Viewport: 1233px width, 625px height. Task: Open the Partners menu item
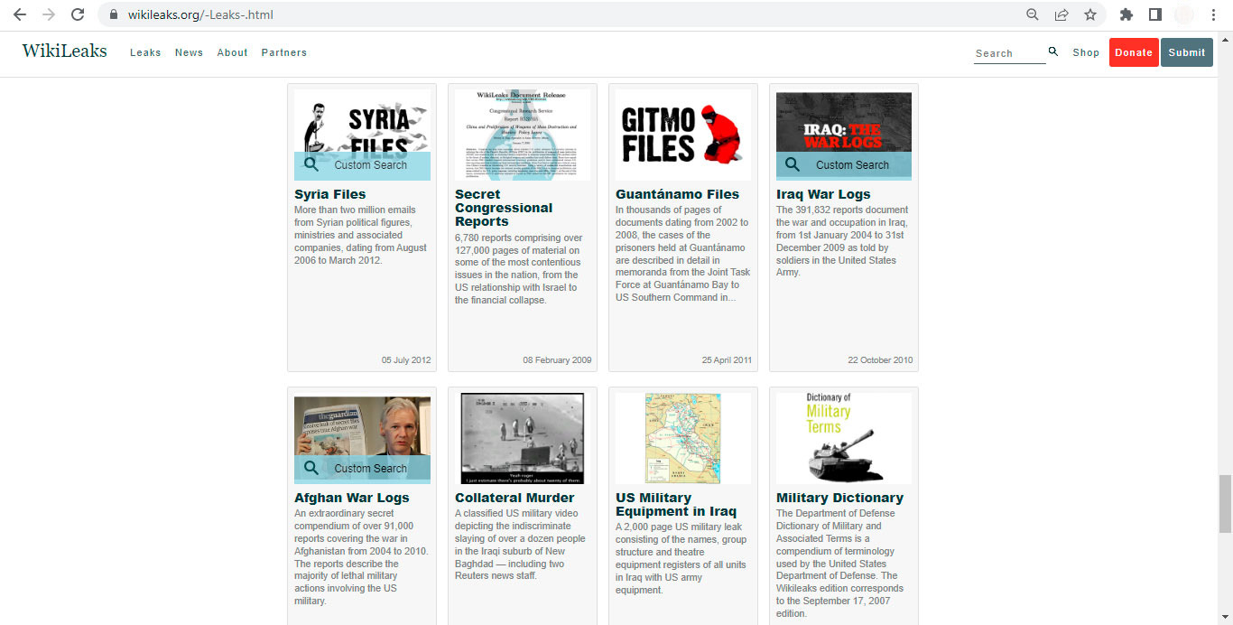click(x=284, y=52)
